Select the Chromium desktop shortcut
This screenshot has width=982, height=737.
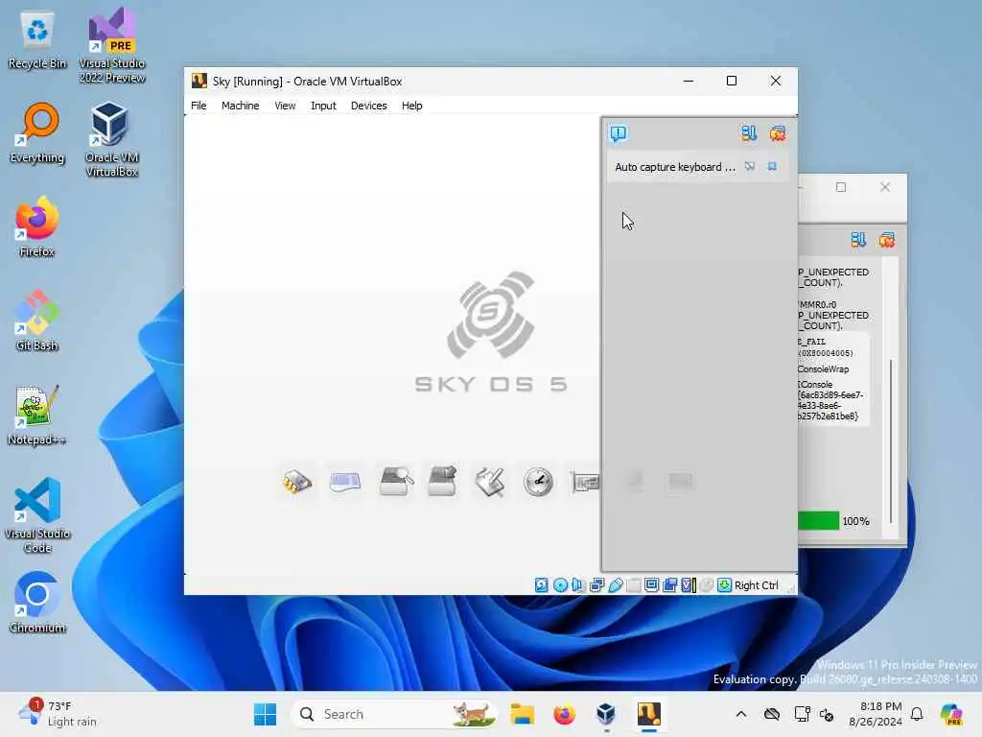37,603
